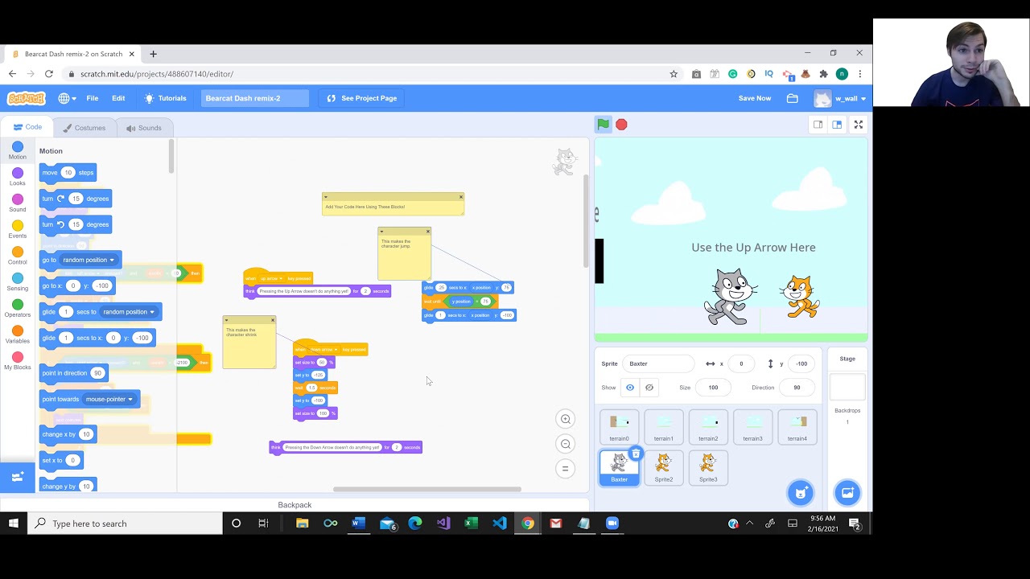Image resolution: width=1030 pixels, height=579 pixels.
Task: Open the language globe dropdown
Action: pos(67,98)
